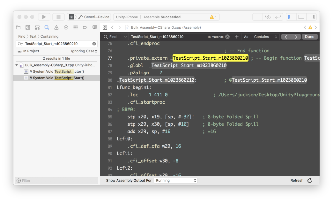Click the navigator Filter field

click(x=56, y=181)
